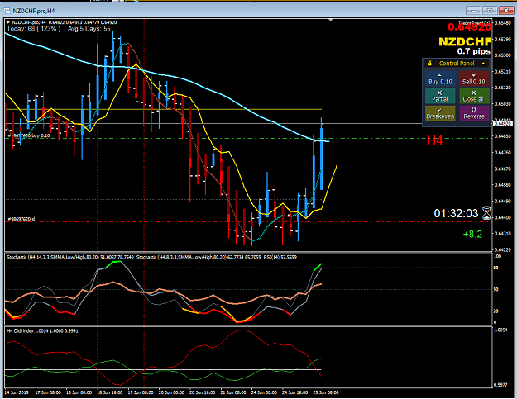Click the #98697620 buy 0.10 order label
The image size is (517, 399).
29,135
